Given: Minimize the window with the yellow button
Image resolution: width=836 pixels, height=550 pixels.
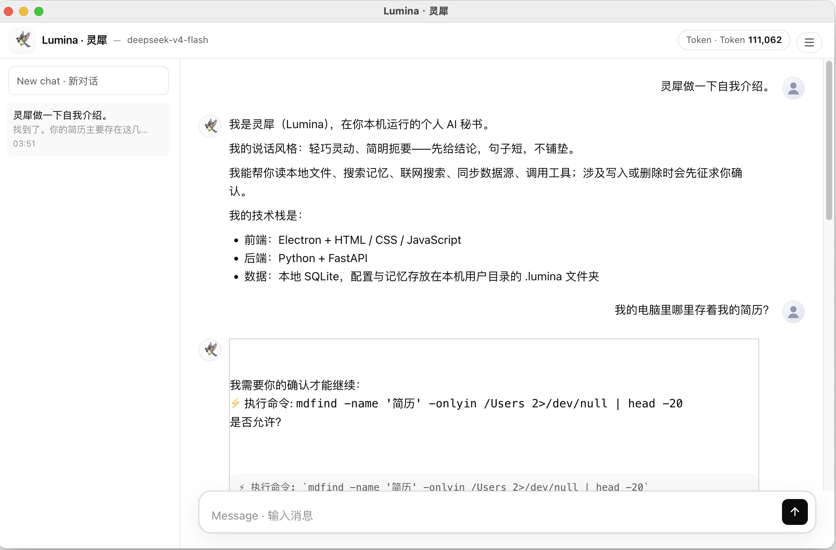Looking at the screenshot, I should (24, 11).
